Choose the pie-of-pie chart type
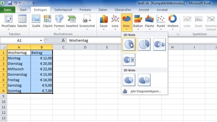 point(159,44)
